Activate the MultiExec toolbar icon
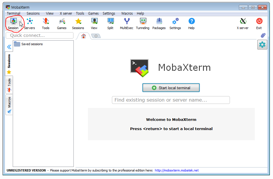 coord(127,24)
